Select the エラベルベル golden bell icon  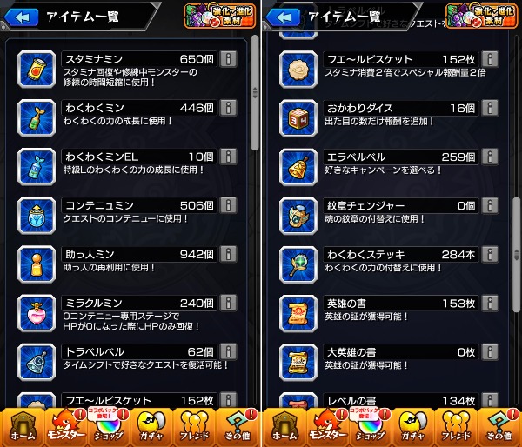tap(298, 167)
